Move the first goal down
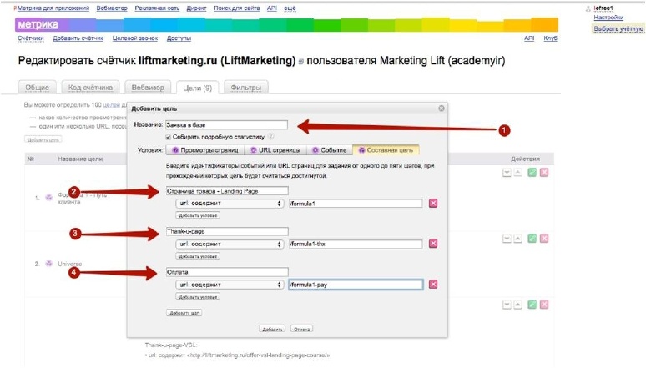The width and height of the screenshot is (646, 368). click(507, 172)
